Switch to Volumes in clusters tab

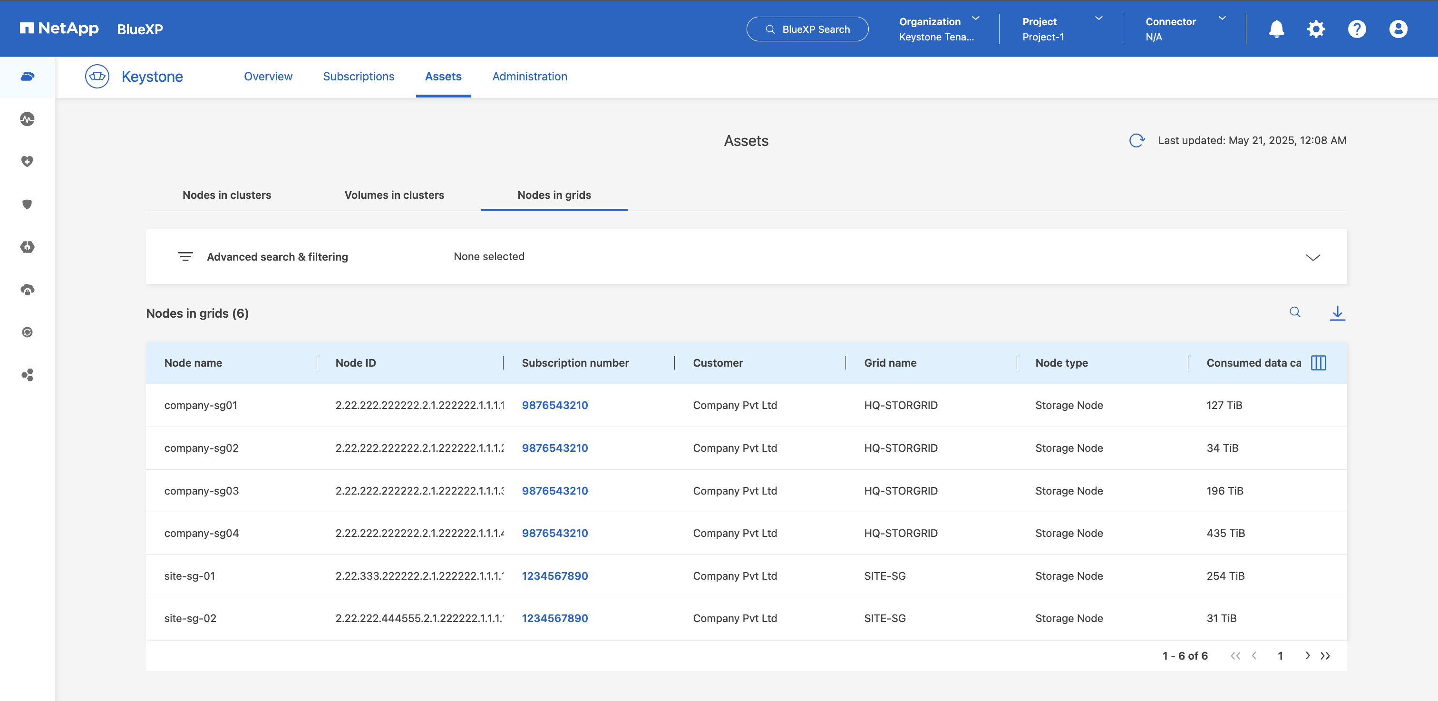tap(394, 195)
